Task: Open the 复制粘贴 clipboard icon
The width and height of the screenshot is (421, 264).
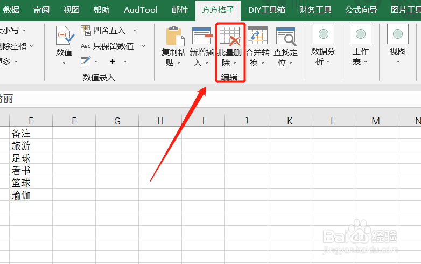Action: (175, 36)
